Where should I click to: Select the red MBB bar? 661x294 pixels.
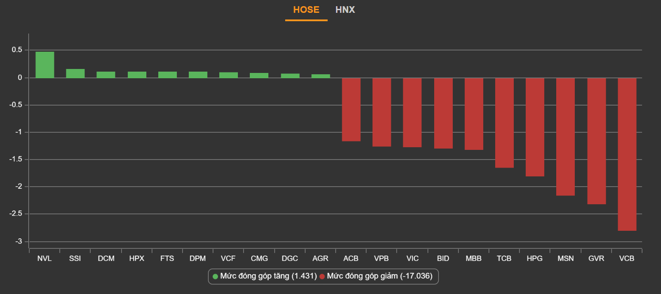(474, 114)
